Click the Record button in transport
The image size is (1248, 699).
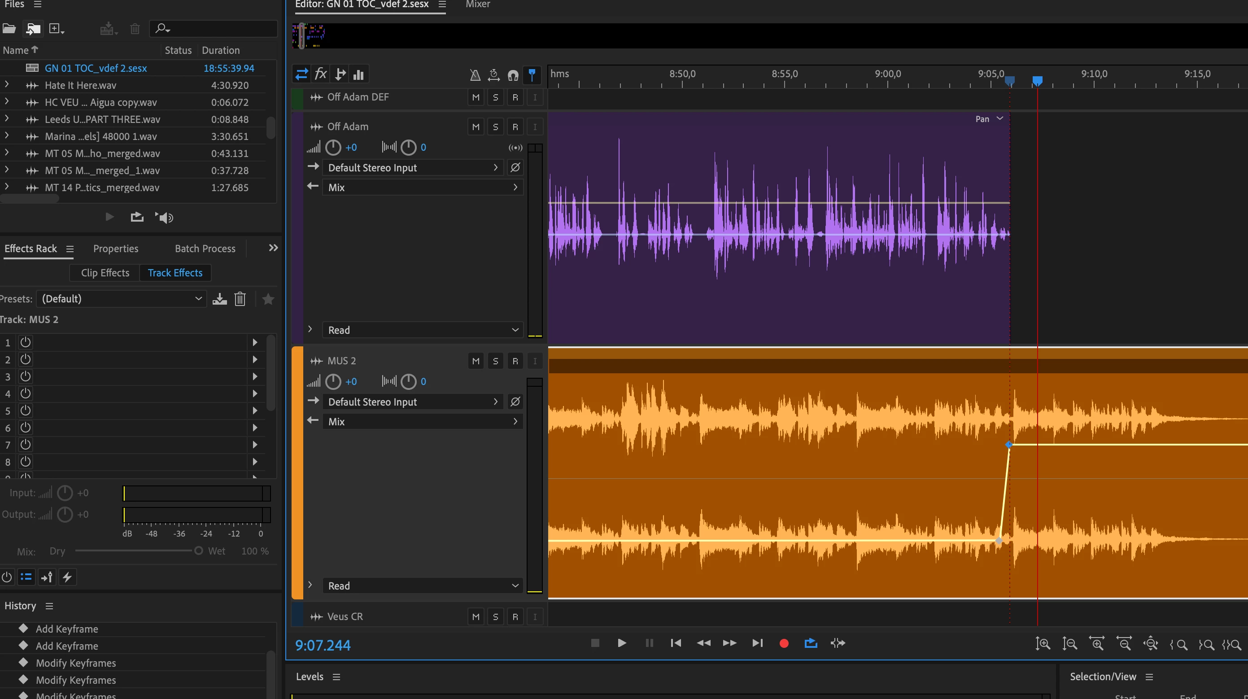tap(784, 643)
